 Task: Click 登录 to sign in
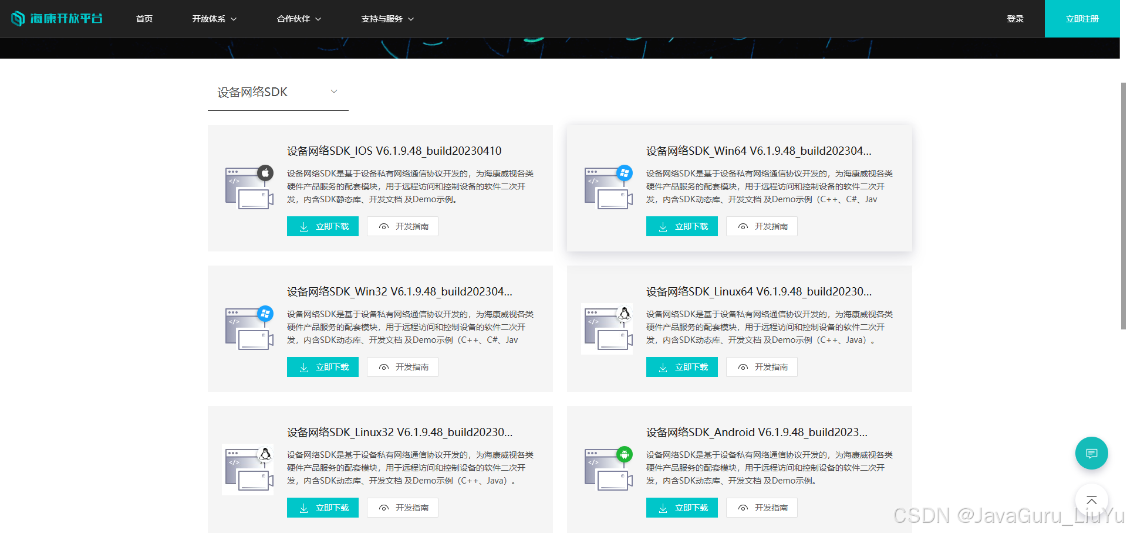click(1015, 19)
